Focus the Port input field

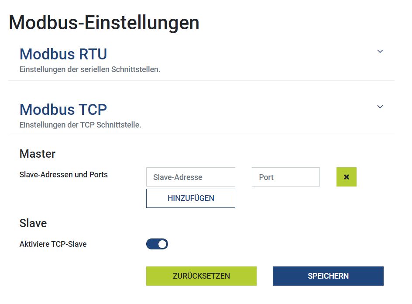[285, 177]
